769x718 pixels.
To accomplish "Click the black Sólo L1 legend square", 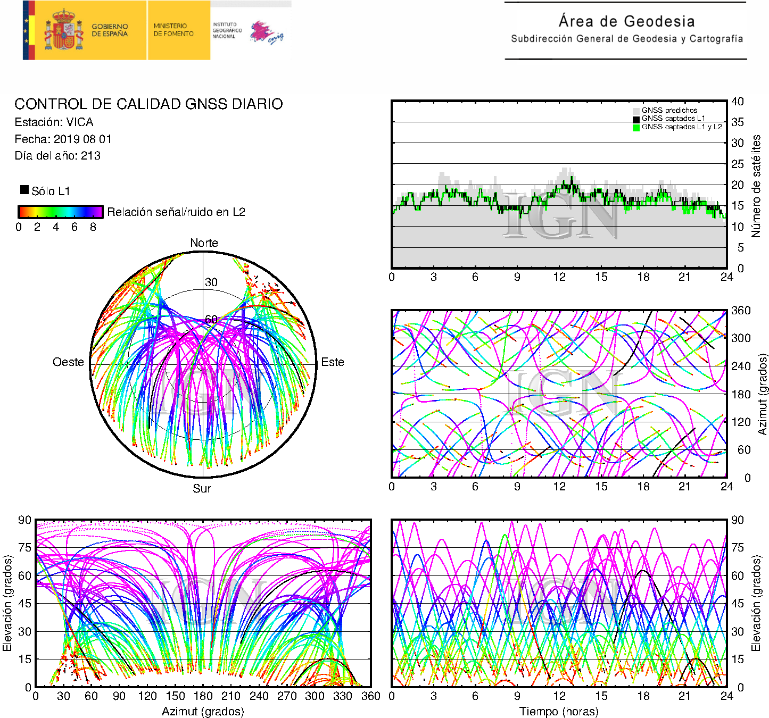I will [24, 190].
